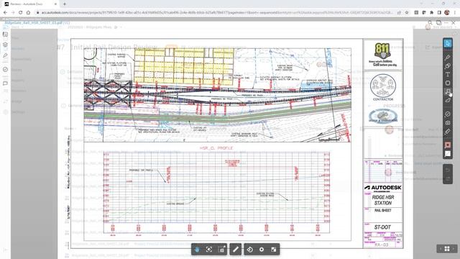Open the sheets icon in the left sidebar
This screenshot has width=460, height=259.
click(x=5, y=35)
